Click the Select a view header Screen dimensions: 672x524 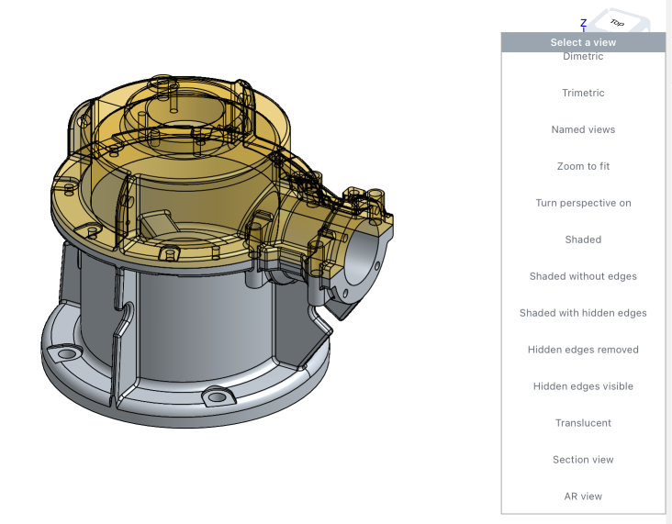583,42
